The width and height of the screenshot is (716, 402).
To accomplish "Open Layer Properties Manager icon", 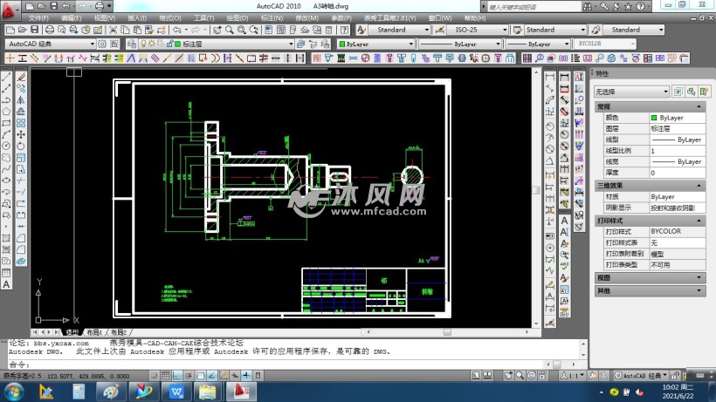I will [x=132, y=44].
